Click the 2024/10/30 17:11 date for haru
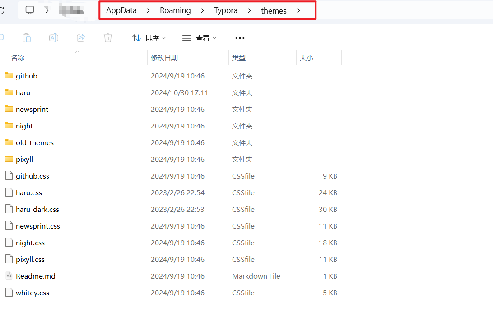Viewport: 493px width, 325px height. [179, 93]
